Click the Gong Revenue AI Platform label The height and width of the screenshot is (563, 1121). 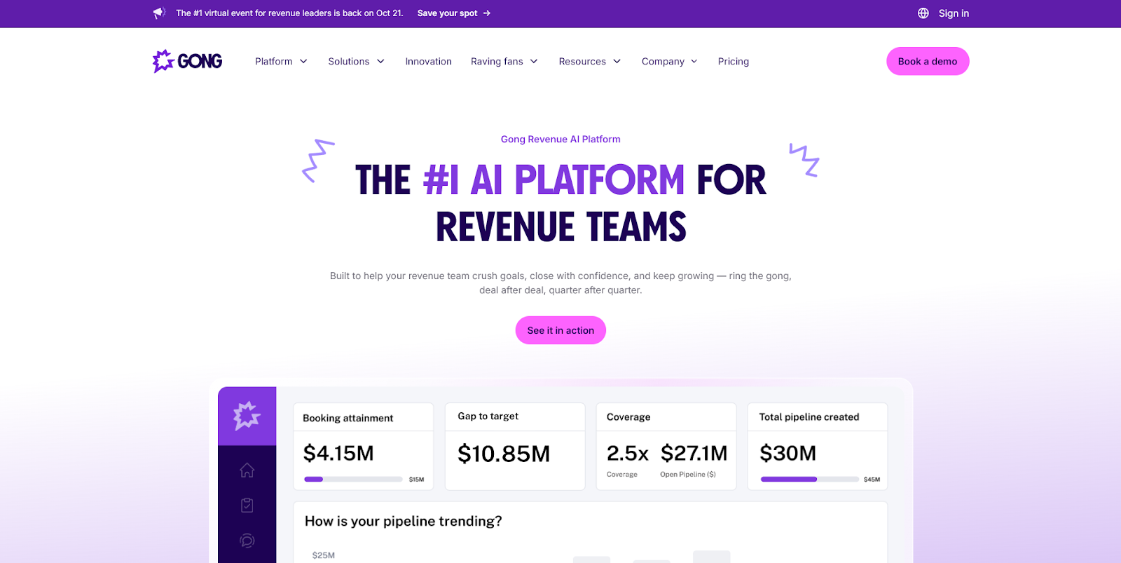pos(560,140)
